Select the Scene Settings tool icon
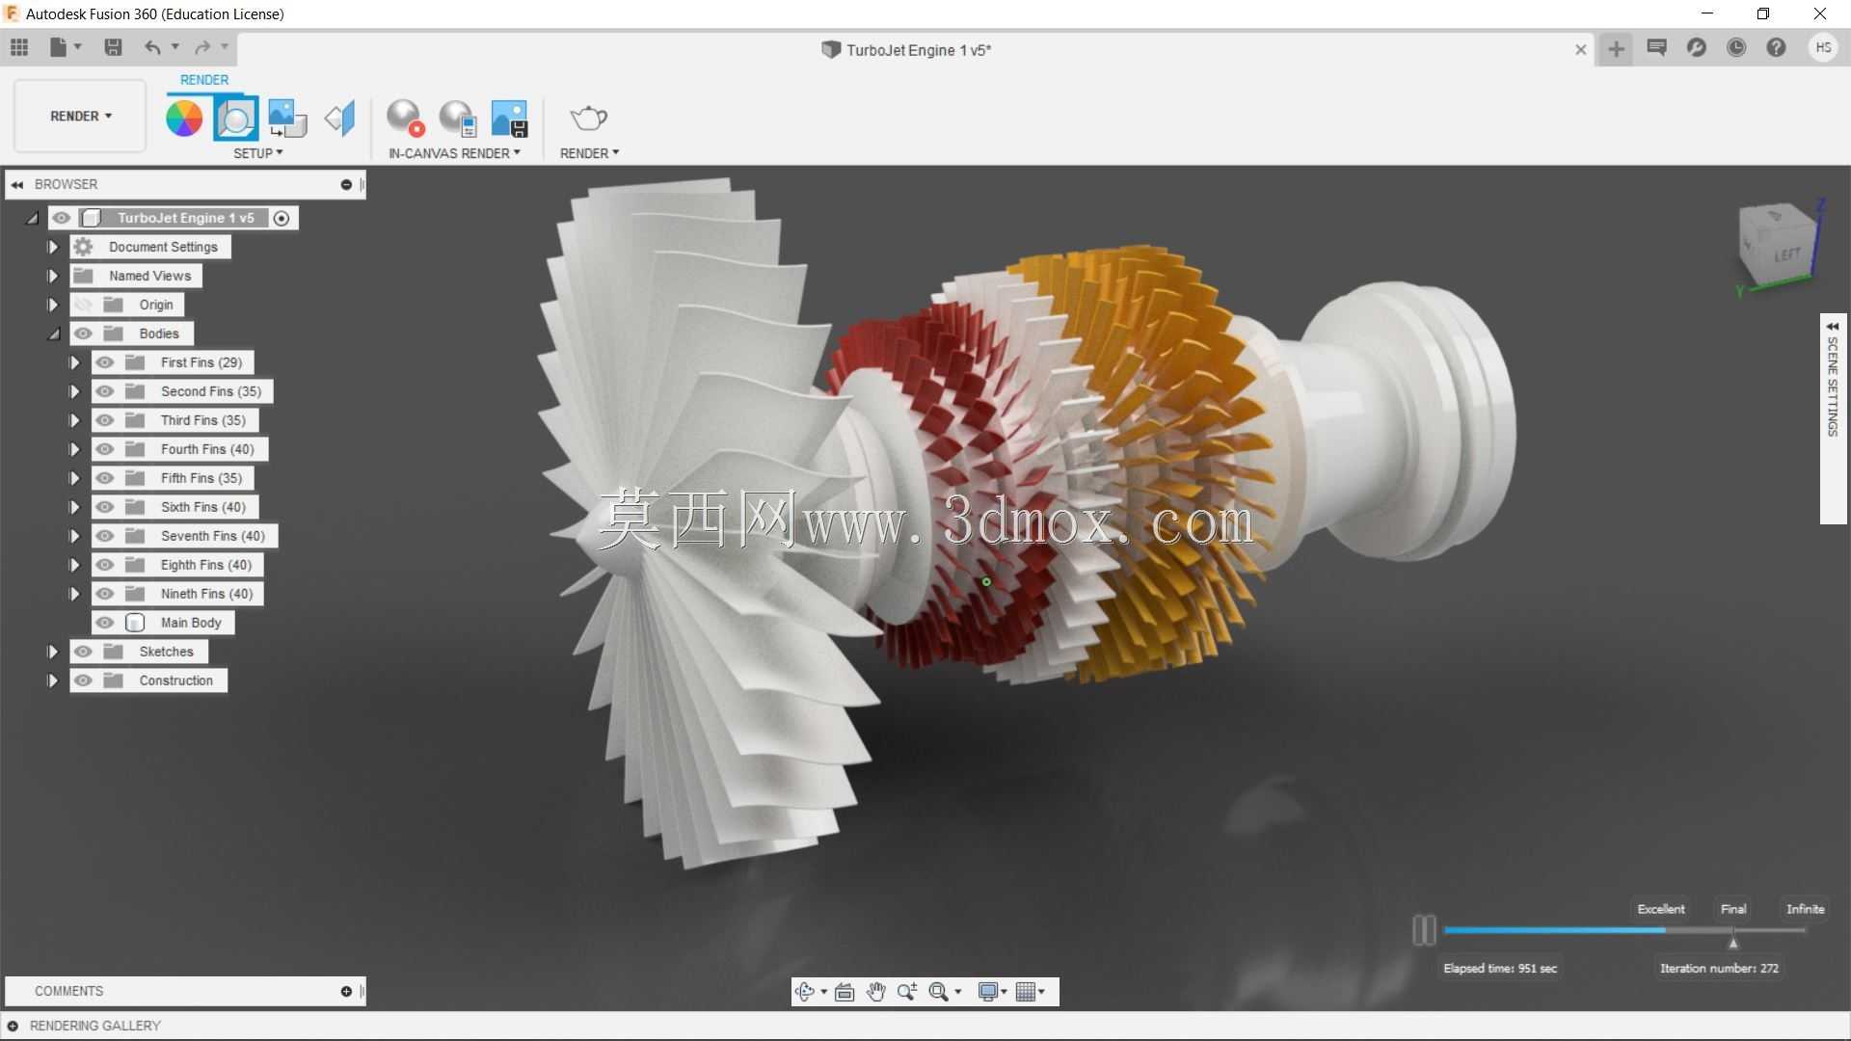The width and height of the screenshot is (1851, 1041). 236,119
